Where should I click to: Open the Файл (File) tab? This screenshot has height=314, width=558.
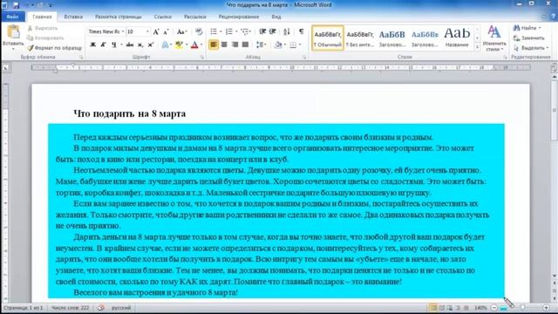(13, 17)
